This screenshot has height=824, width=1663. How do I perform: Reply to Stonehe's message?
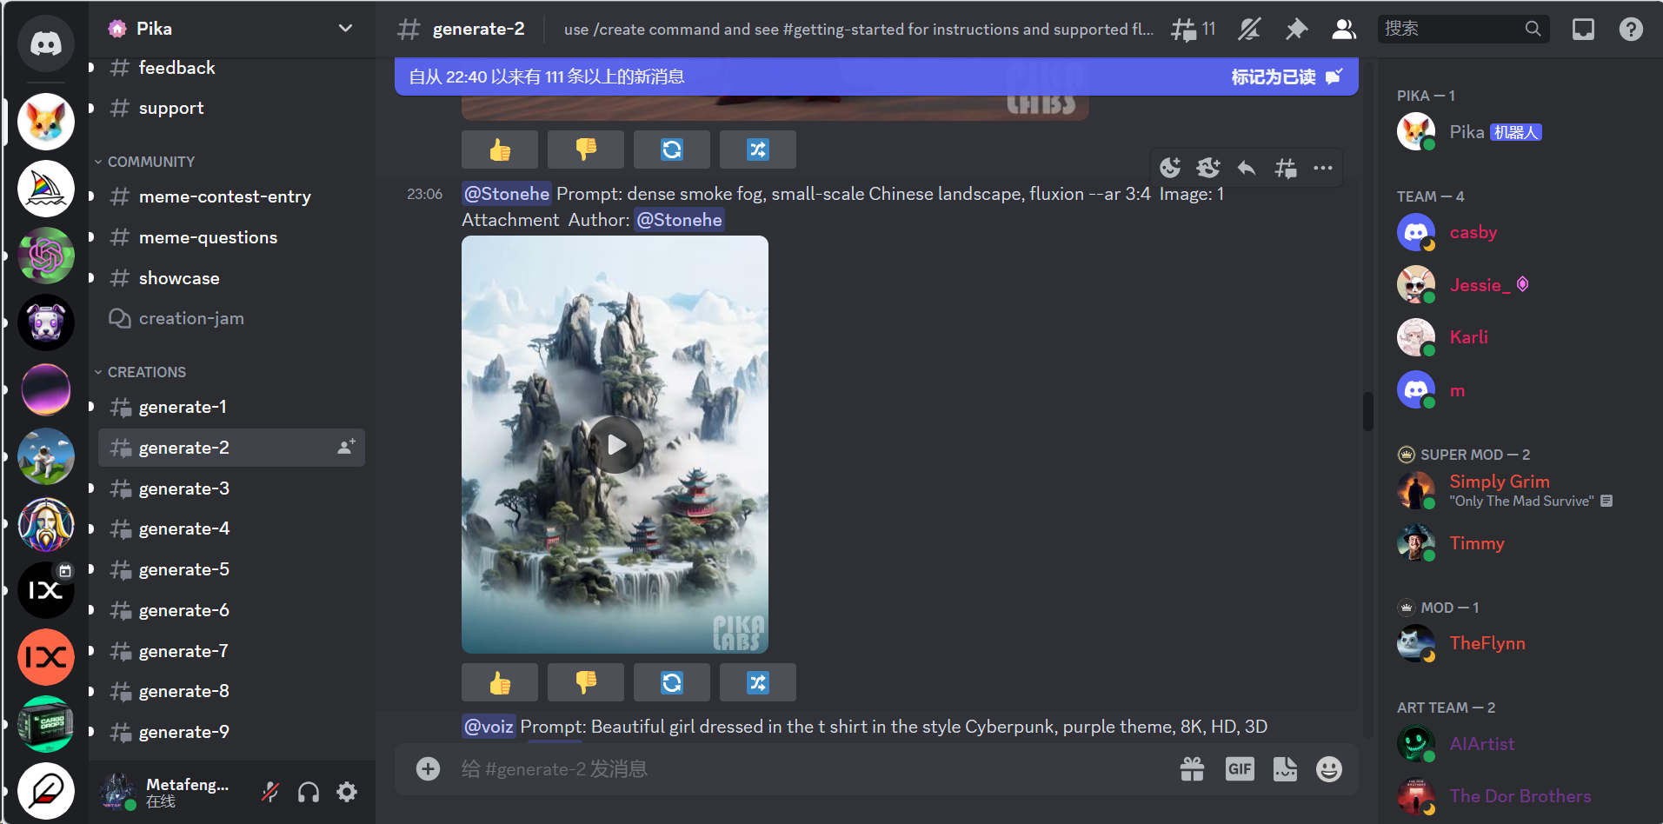pos(1247,168)
